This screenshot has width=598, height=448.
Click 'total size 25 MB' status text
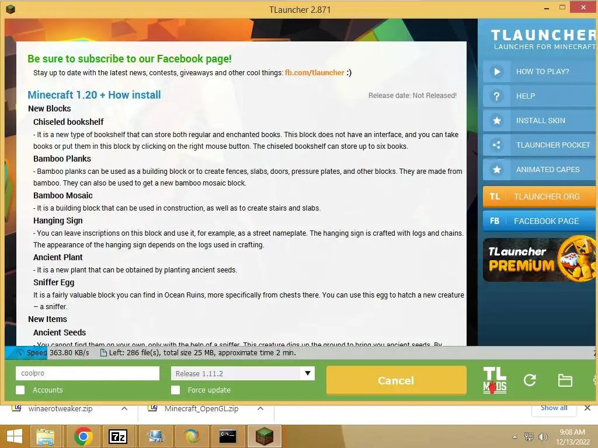[190, 353]
